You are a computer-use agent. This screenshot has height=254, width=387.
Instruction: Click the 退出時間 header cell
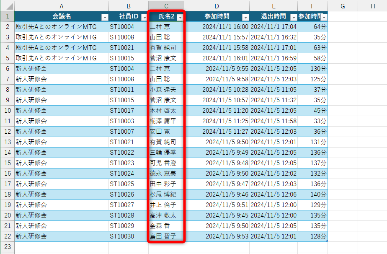pos(273,16)
